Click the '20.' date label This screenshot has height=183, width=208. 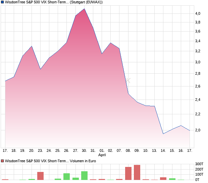(x=32, y=150)
